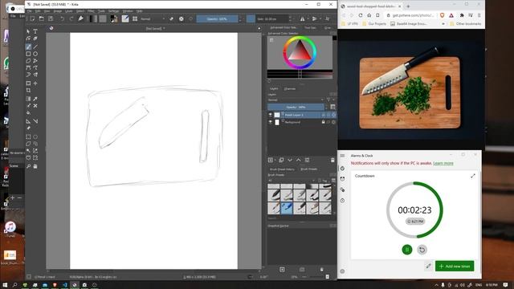Pause the running countdown timer
The image size is (514, 289).
point(407,250)
